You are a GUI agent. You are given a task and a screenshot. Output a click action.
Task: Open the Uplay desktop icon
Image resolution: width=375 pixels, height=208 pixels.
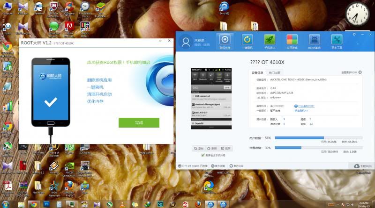(7, 29)
